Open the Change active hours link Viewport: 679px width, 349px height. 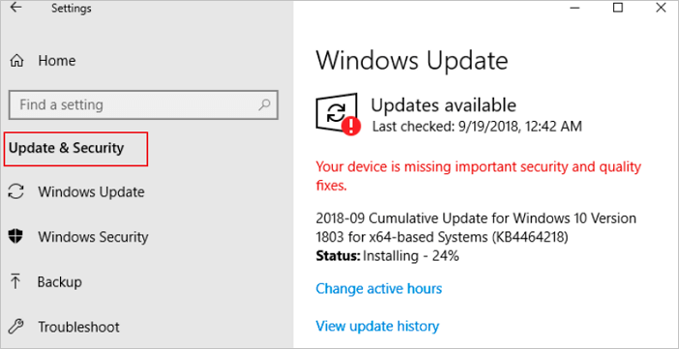[379, 288]
